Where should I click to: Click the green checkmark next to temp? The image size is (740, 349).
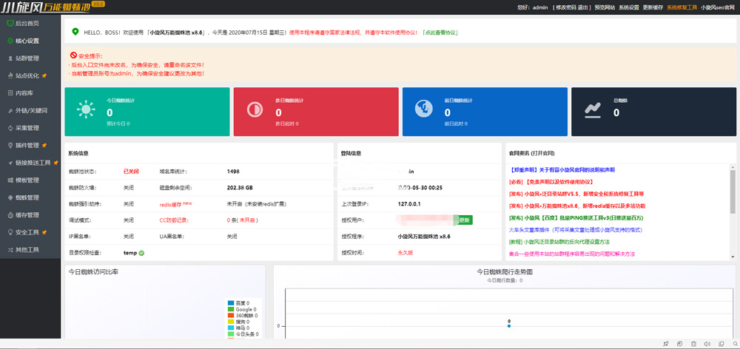tap(141, 253)
